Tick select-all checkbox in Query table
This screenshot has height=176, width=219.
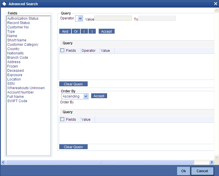62,50
